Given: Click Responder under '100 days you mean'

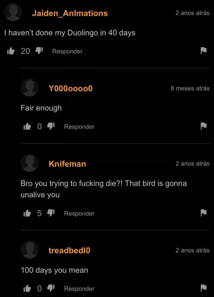Looking at the screenshot, I should pos(79,288).
